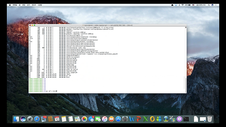Launch Microsoft Excel from Dock
The height and width of the screenshot is (127, 226).
[145, 119]
